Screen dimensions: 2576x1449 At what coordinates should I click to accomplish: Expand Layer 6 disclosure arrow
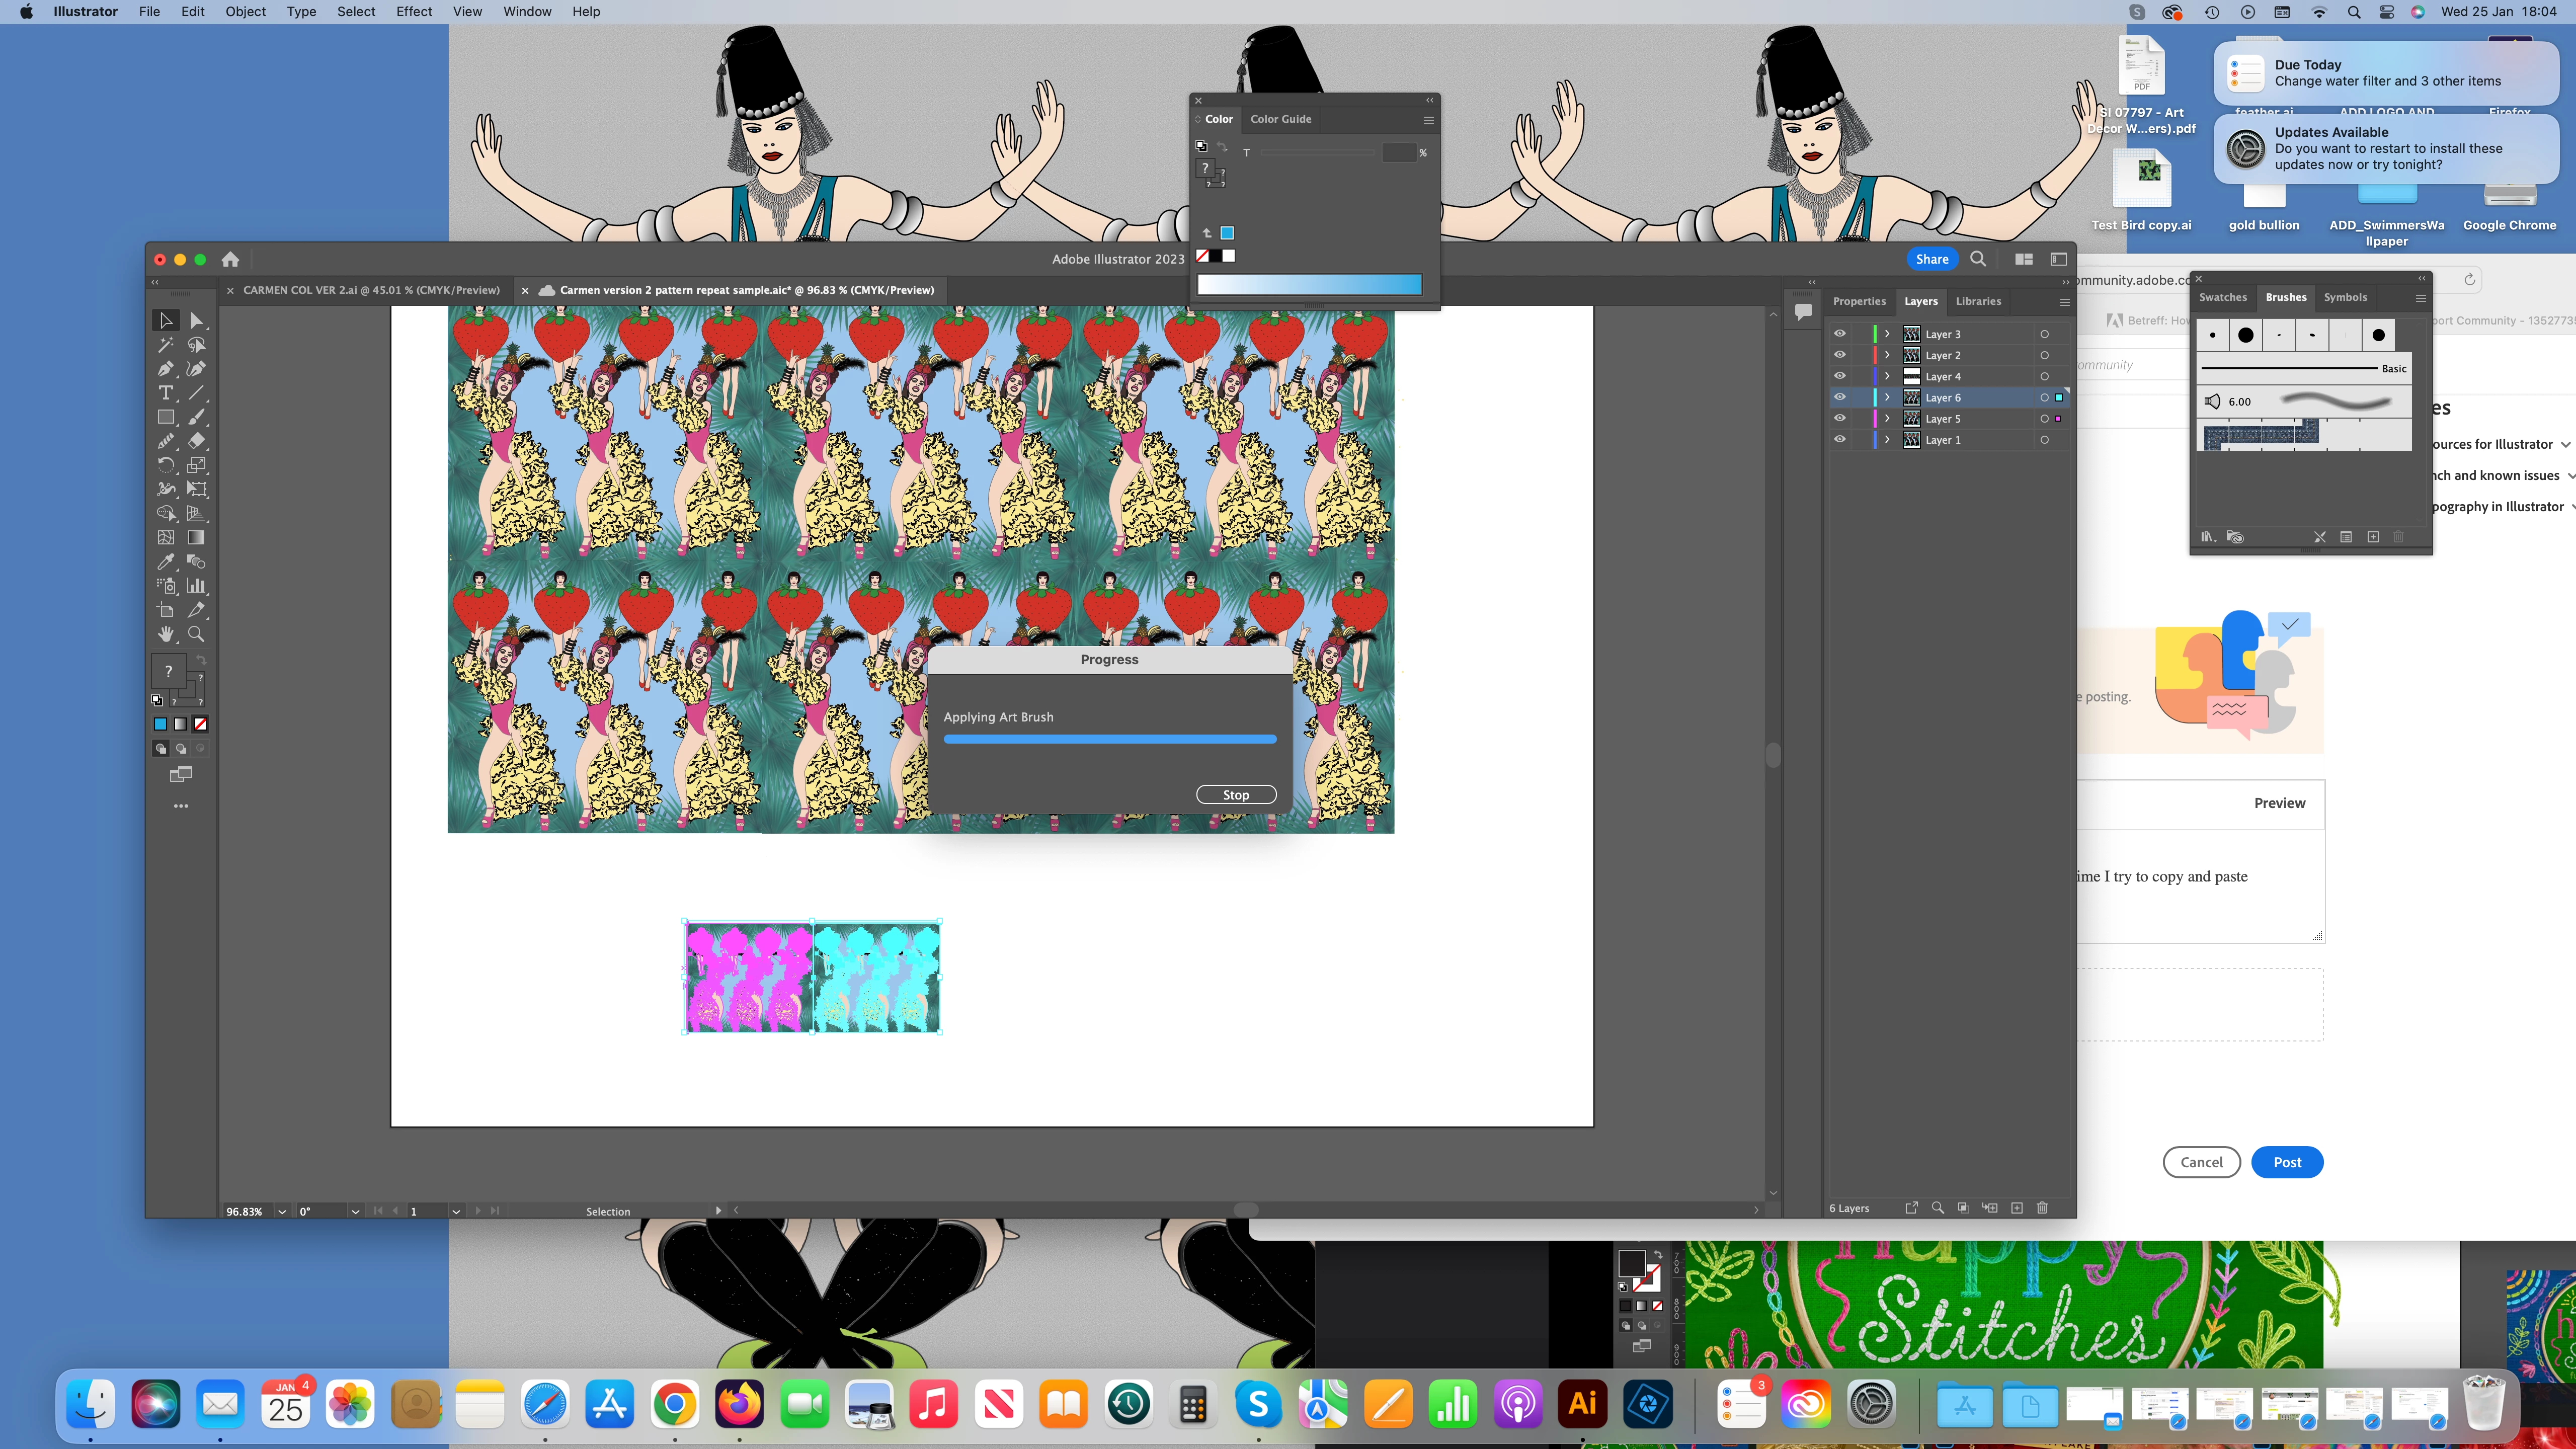[x=1887, y=398]
